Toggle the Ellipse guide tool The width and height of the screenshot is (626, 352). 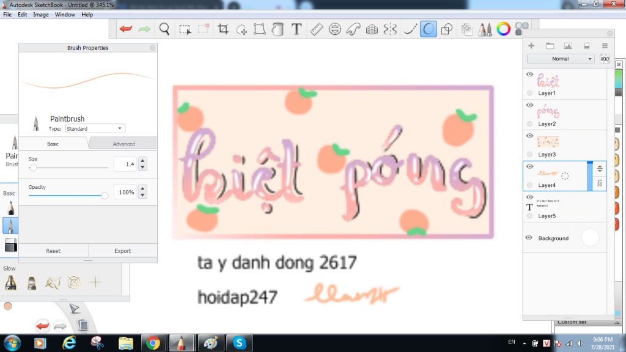point(334,29)
